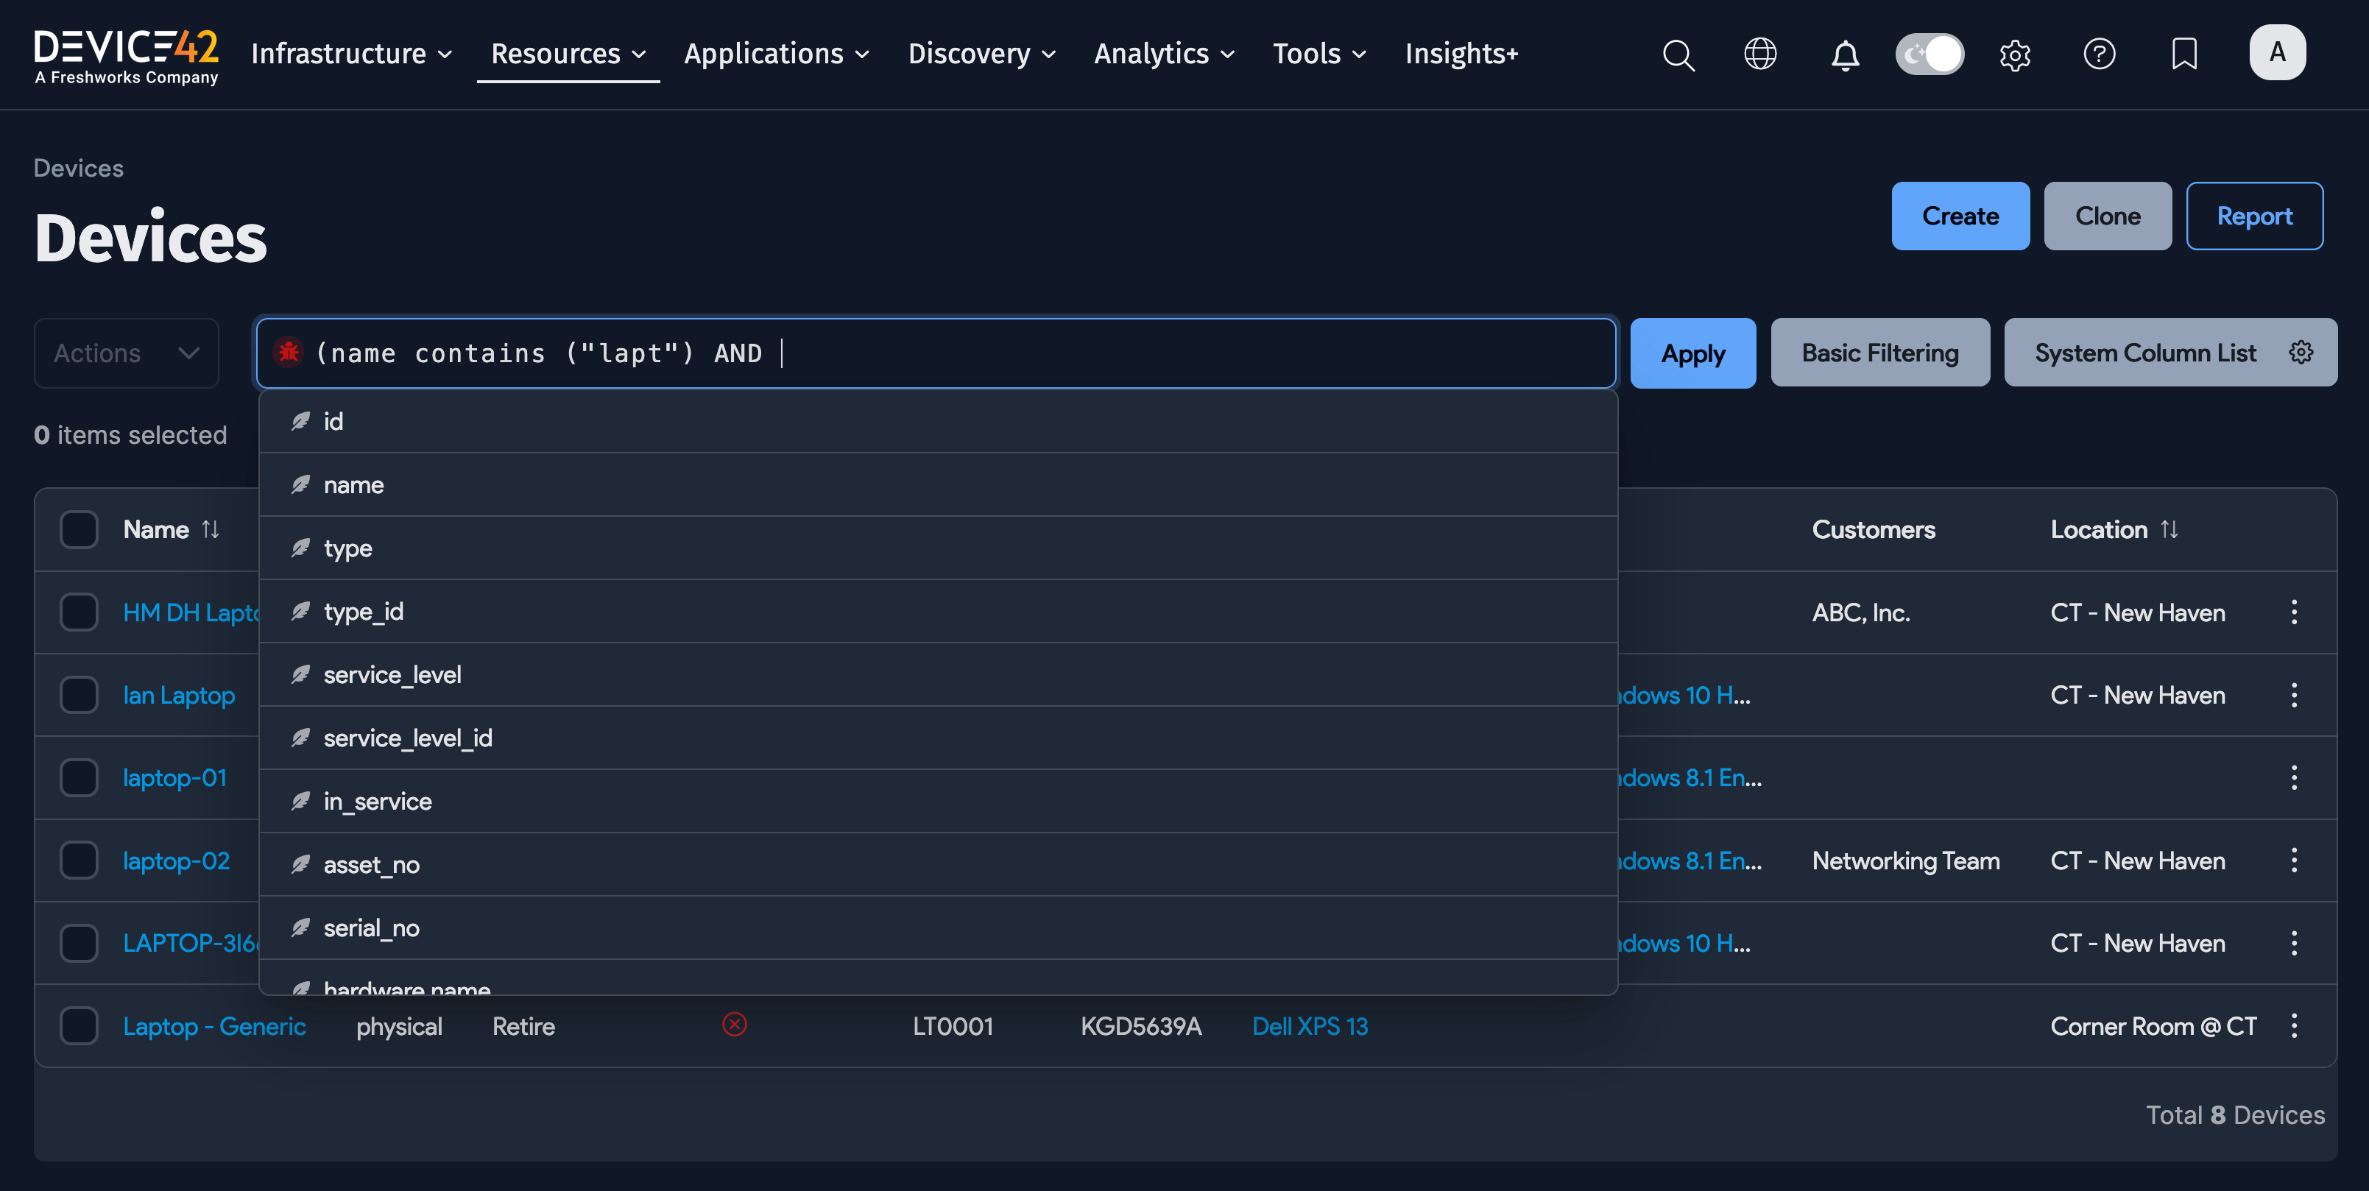Click the Create button
Image resolution: width=2369 pixels, height=1191 pixels.
point(1960,216)
